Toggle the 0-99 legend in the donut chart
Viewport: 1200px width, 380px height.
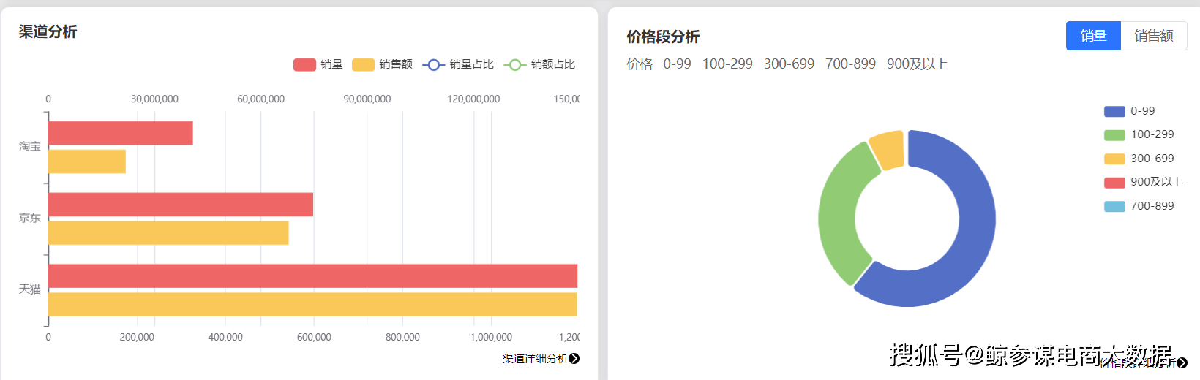click(x=1129, y=111)
